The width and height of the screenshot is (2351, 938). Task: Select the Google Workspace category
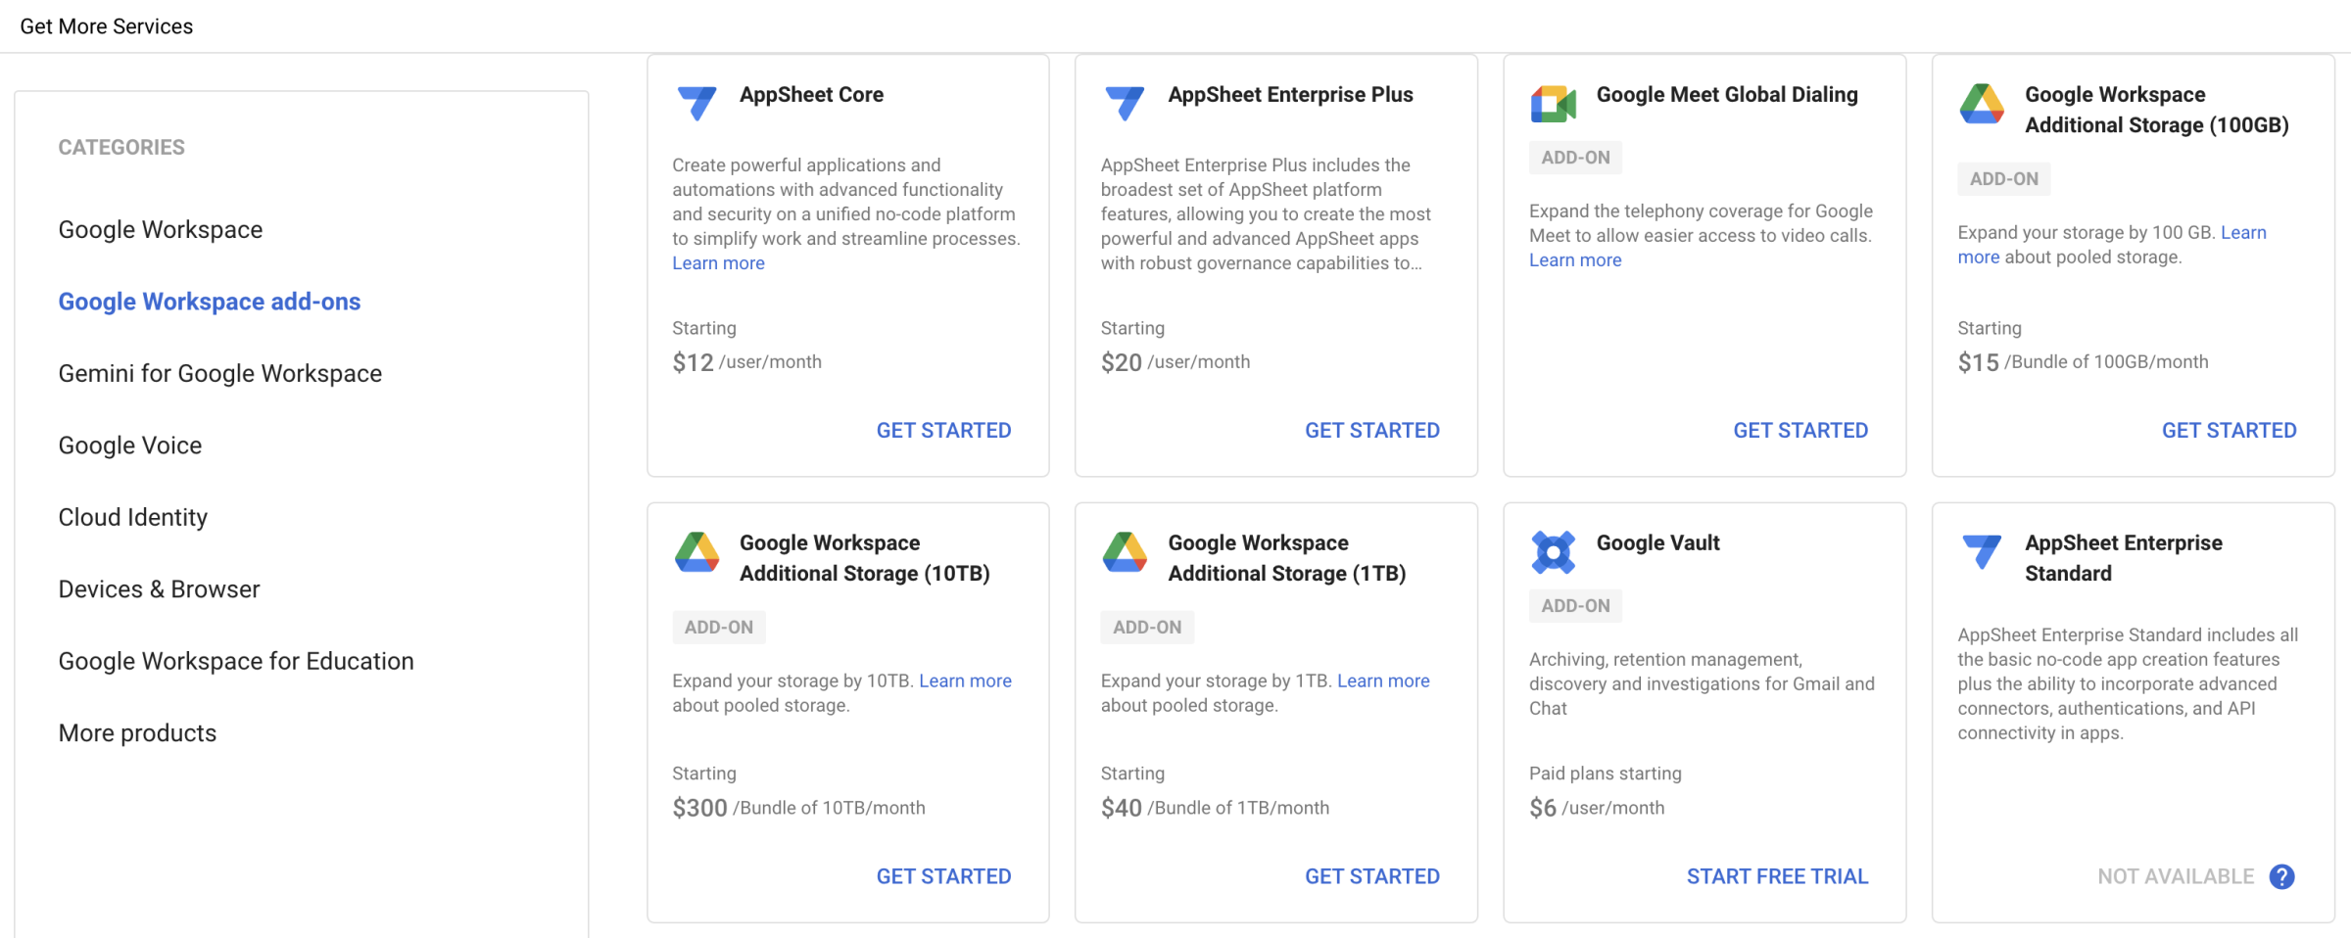[161, 229]
